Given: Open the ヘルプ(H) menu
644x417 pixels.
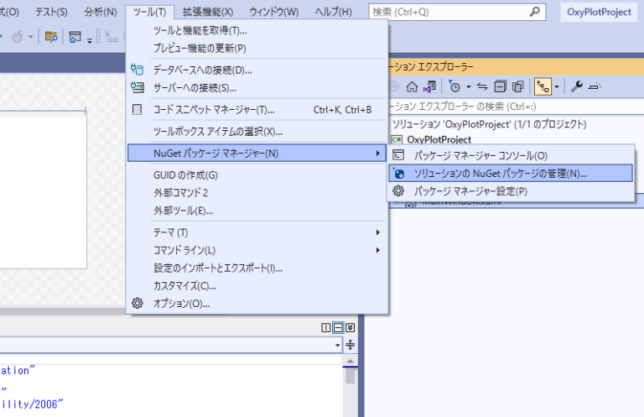Looking at the screenshot, I should (x=333, y=12).
